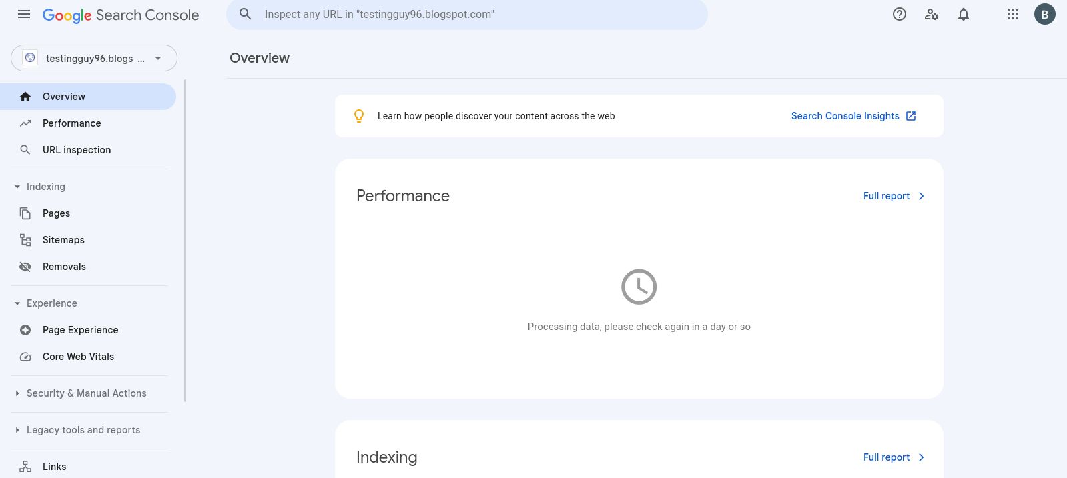
Task: Open the notifications bell
Action: (963, 14)
